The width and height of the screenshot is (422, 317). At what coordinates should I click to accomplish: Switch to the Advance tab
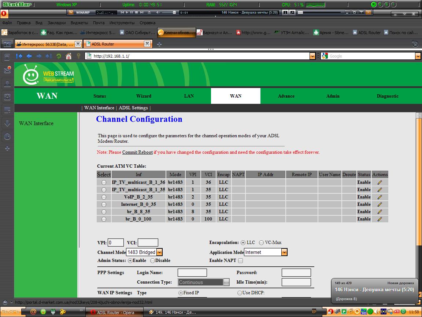[286, 96]
